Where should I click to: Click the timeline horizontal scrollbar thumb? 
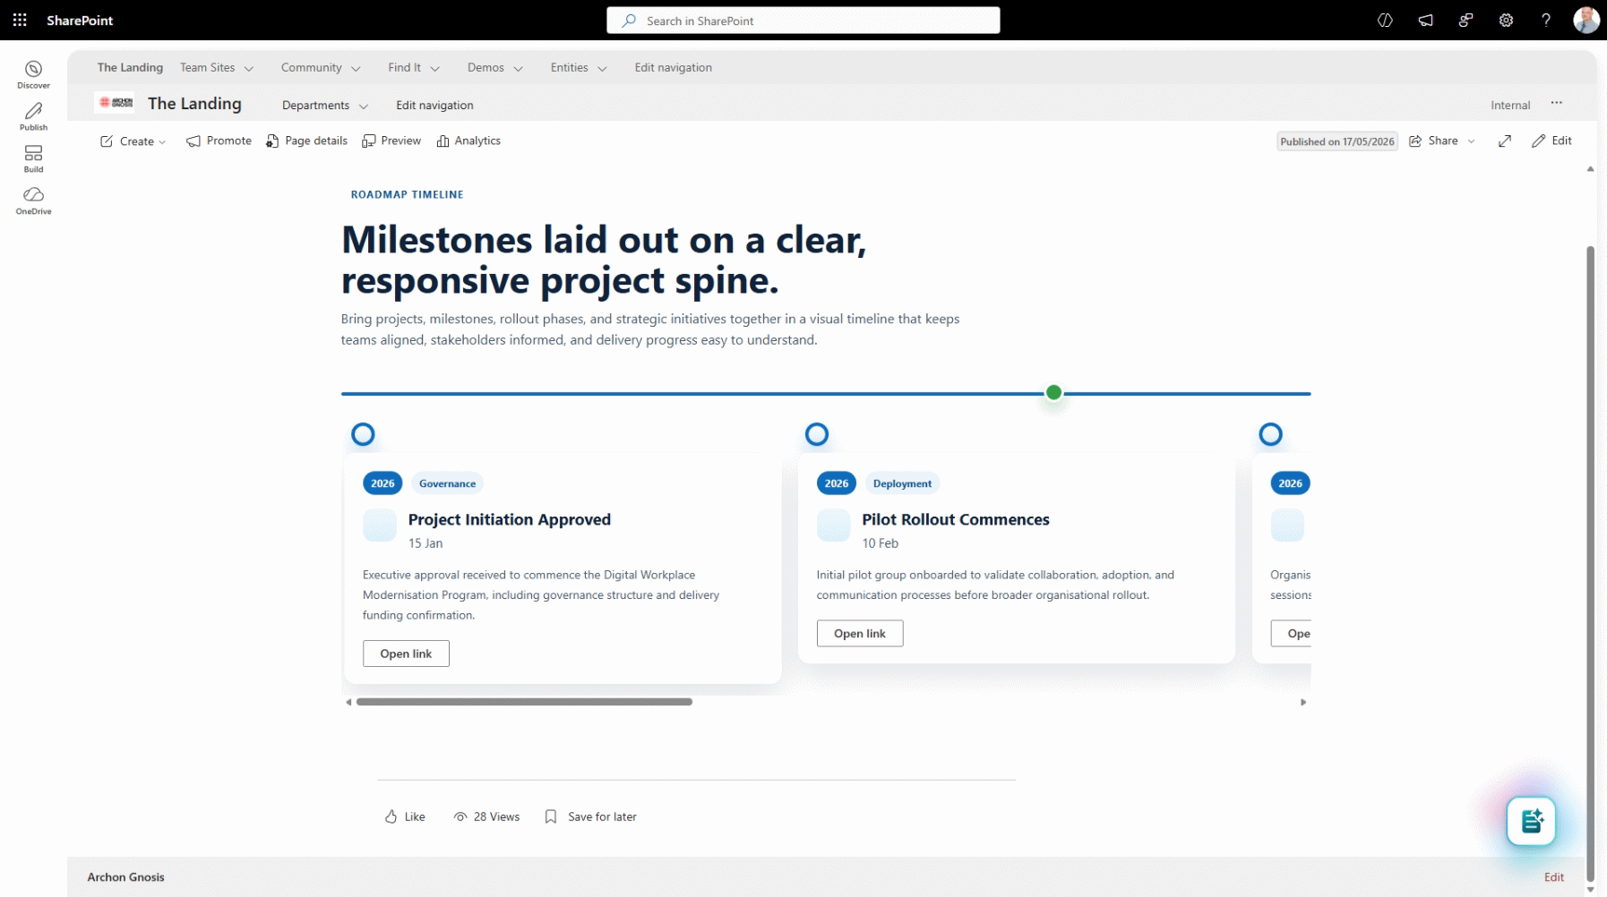524,702
